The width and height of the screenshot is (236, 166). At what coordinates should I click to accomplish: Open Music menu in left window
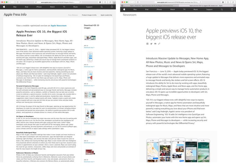[x=76, y=7]
